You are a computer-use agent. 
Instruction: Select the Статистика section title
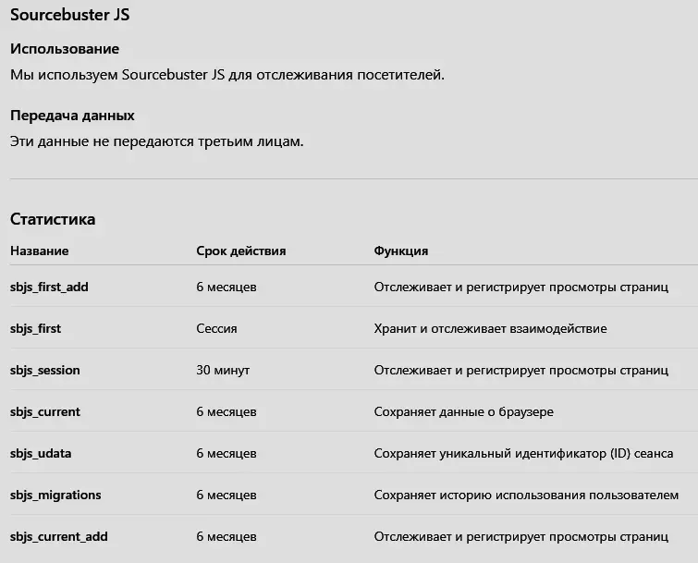53,219
